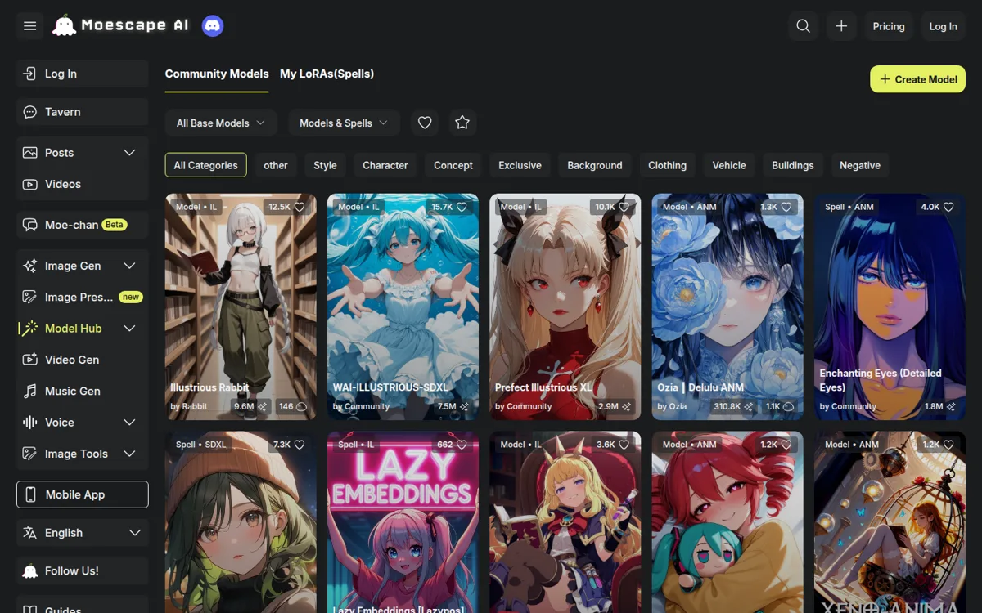Image resolution: width=982 pixels, height=613 pixels.
Task: Open the Mobile App button
Action: (82, 494)
